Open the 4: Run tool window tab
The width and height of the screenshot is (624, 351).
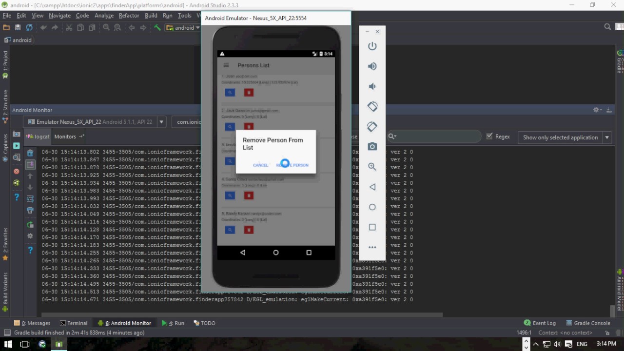(x=173, y=323)
